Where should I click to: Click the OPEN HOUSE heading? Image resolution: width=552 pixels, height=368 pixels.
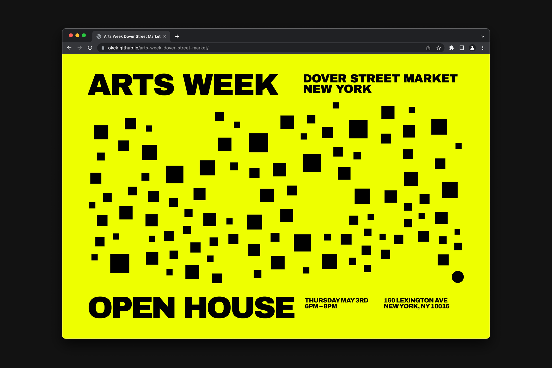[191, 307]
